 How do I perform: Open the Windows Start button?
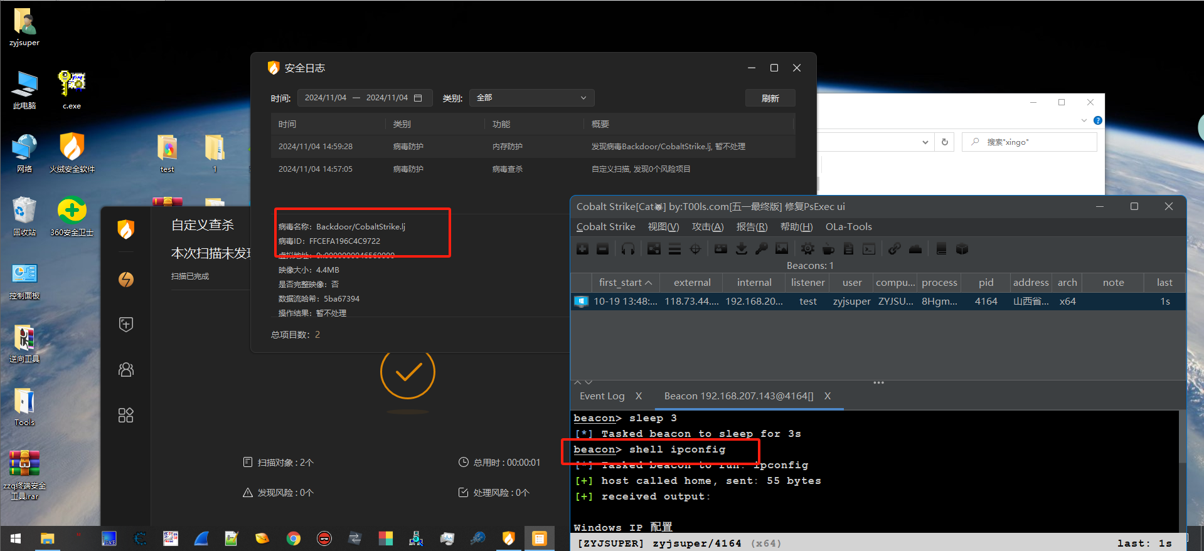(16, 538)
